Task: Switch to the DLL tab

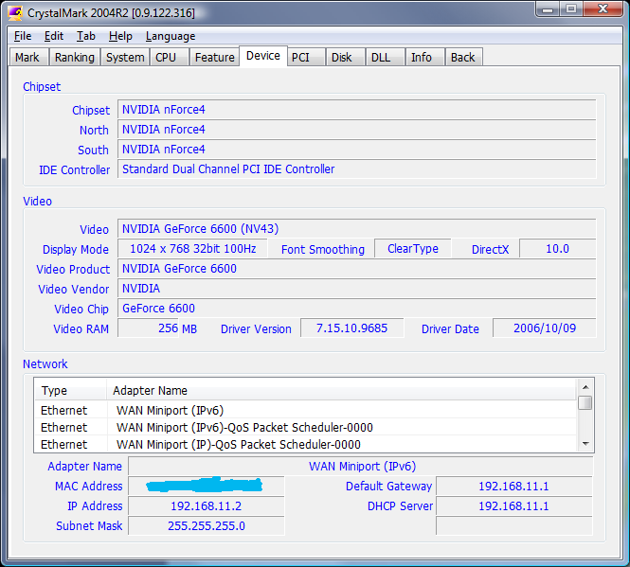Action: [385, 58]
